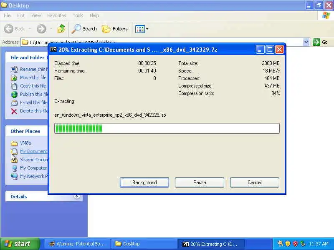Click the red shield security tray icon
This screenshot has width=334, height=250.
click(x=295, y=244)
